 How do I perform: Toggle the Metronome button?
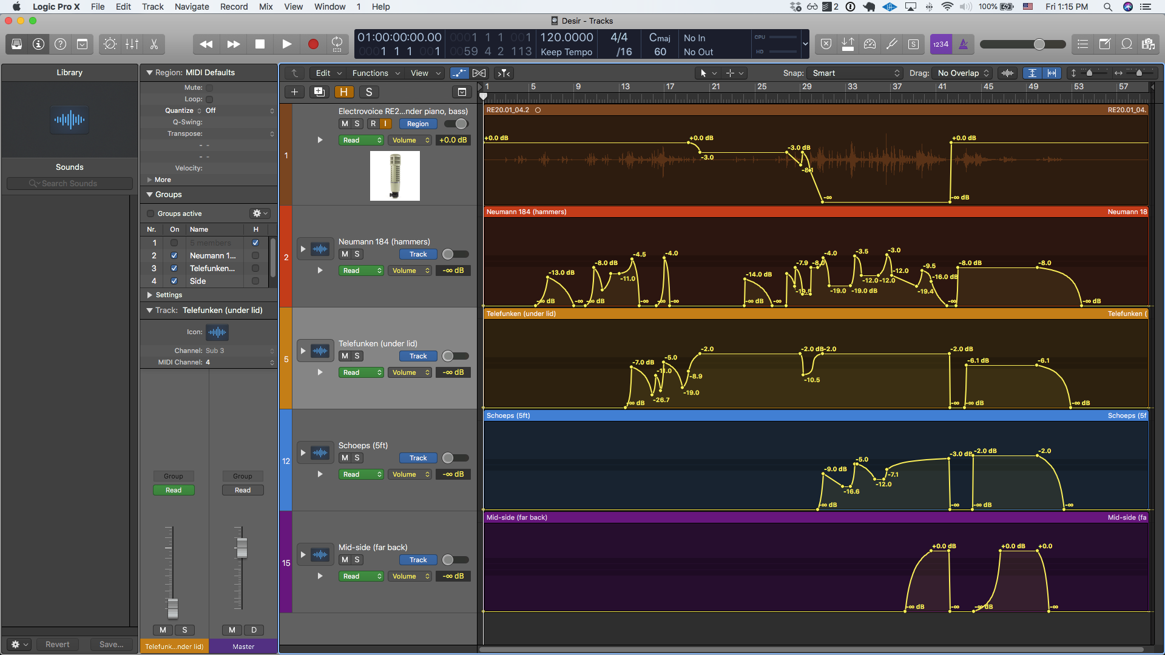click(x=963, y=44)
